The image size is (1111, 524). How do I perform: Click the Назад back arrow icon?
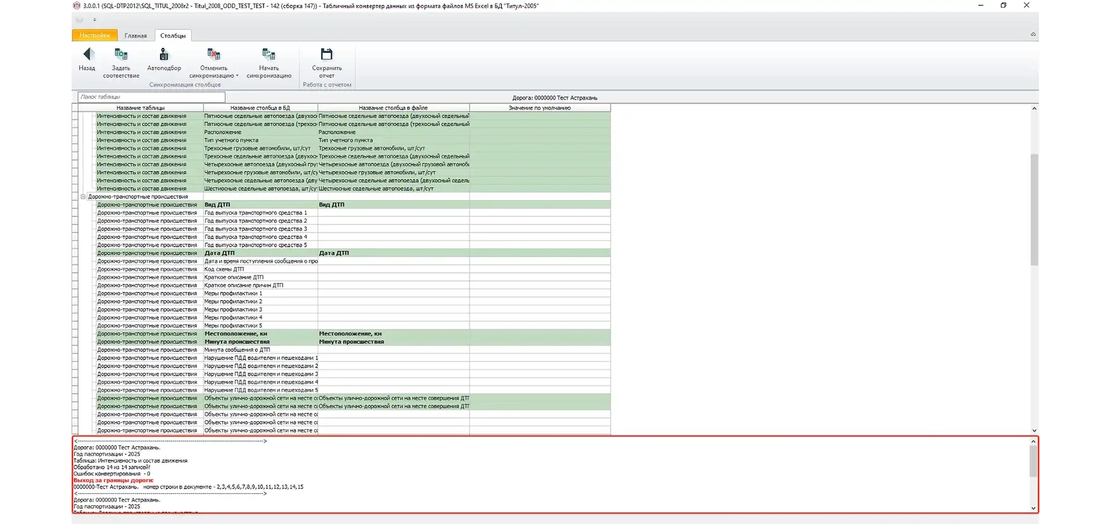pyautogui.click(x=87, y=55)
